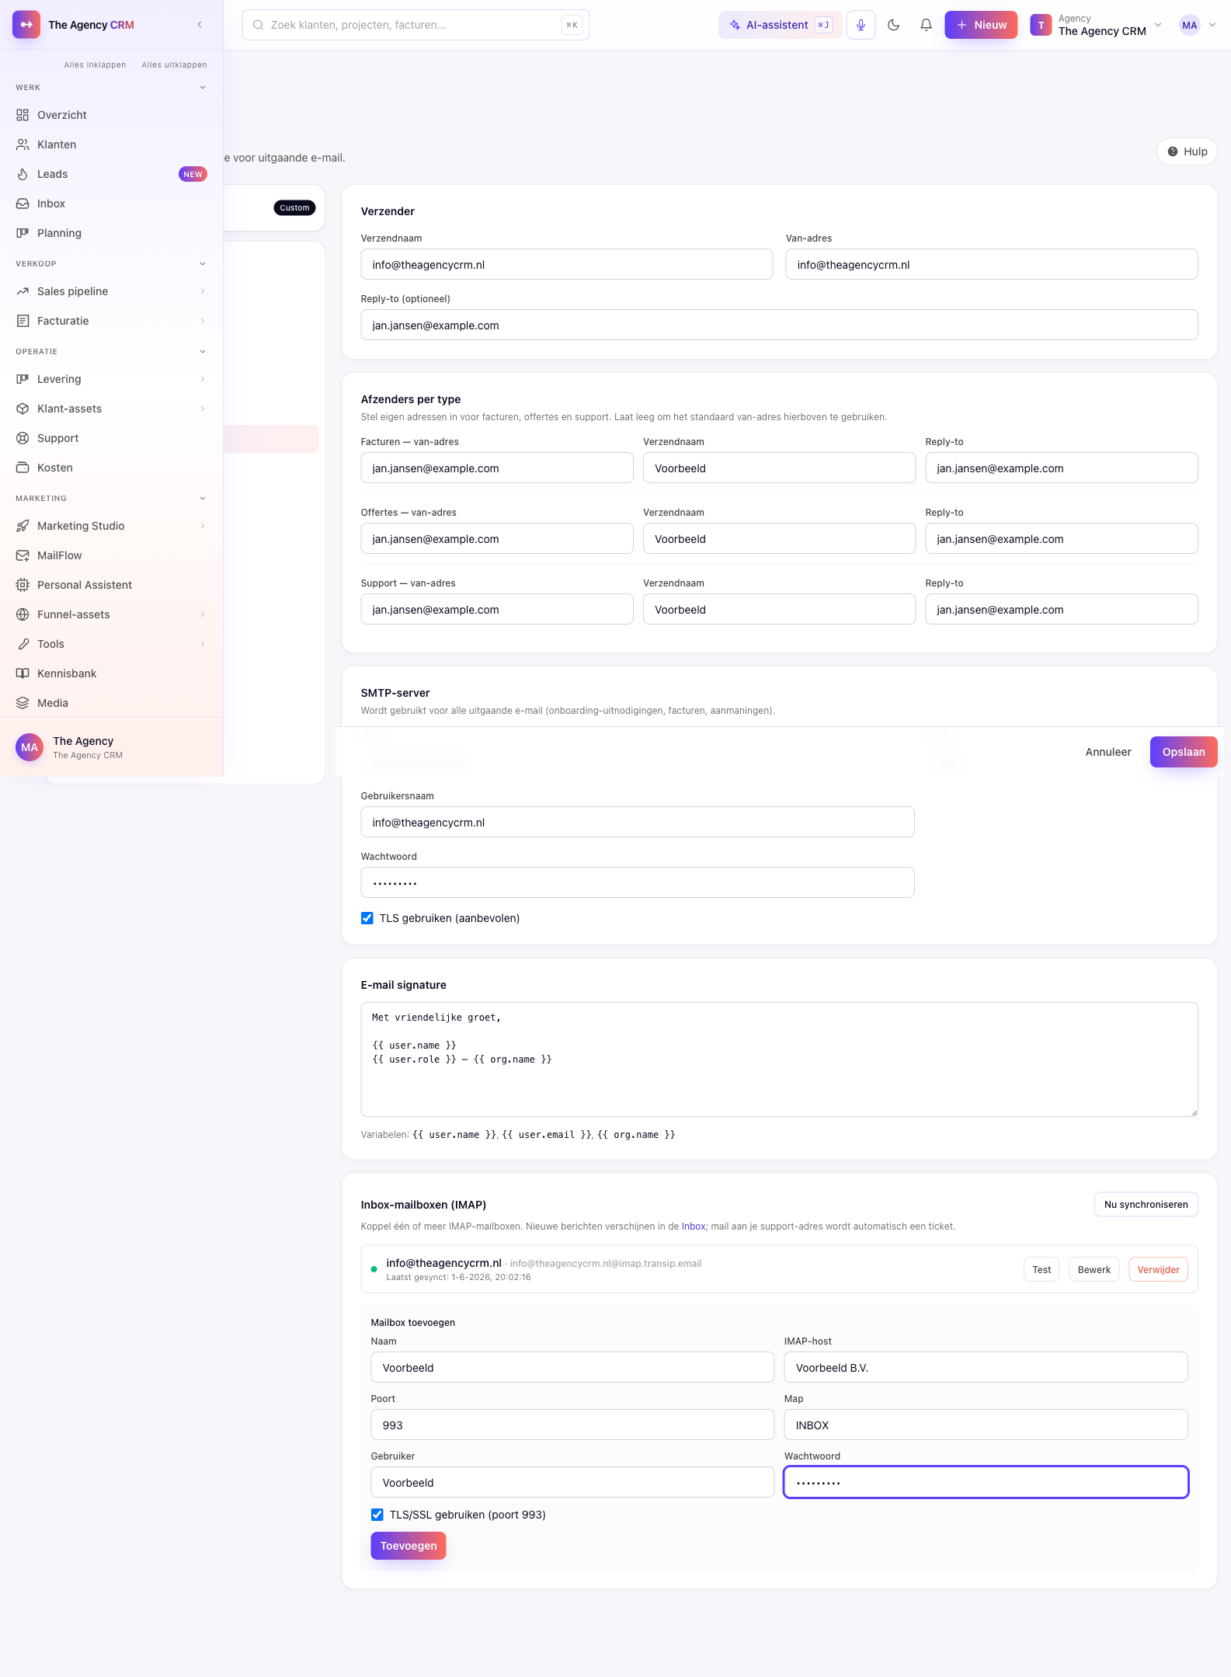Focus the SMTP Gebruikersnaam field

(x=638, y=822)
